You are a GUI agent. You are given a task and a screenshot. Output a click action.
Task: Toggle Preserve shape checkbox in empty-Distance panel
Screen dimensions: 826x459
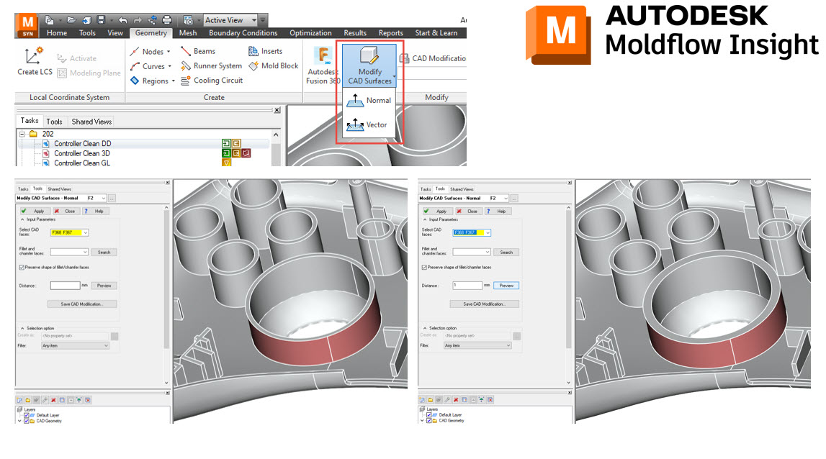(x=22, y=268)
